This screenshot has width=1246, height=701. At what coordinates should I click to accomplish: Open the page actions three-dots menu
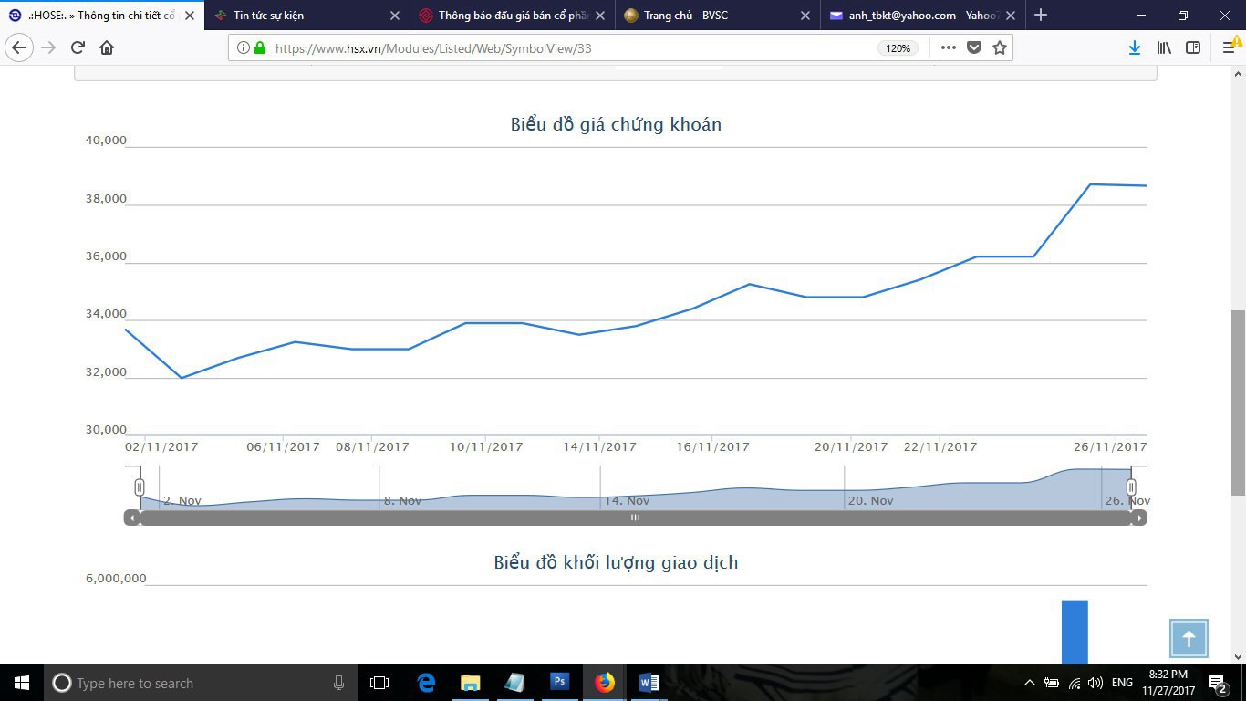pyautogui.click(x=949, y=48)
